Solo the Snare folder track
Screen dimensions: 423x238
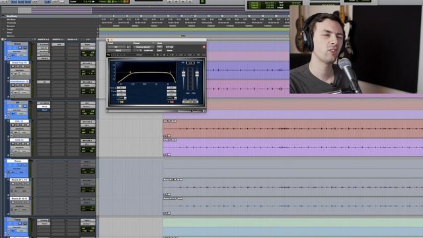click(x=20, y=48)
